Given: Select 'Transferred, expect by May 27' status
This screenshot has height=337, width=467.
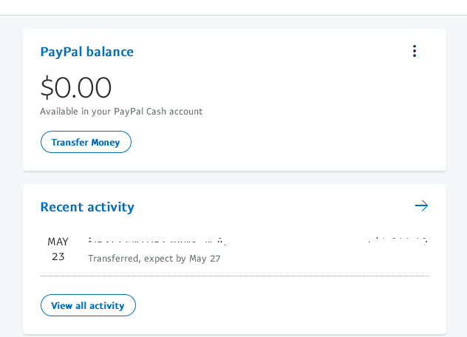Looking at the screenshot, I should (154, 259).
